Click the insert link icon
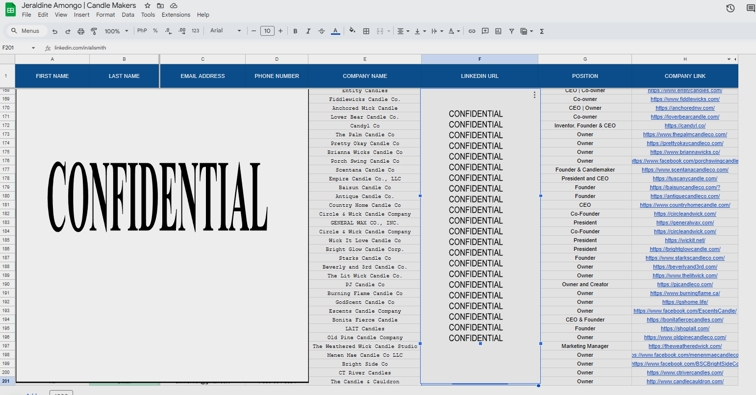Viewport: 756px width, 395px height. tap(472, 31)
